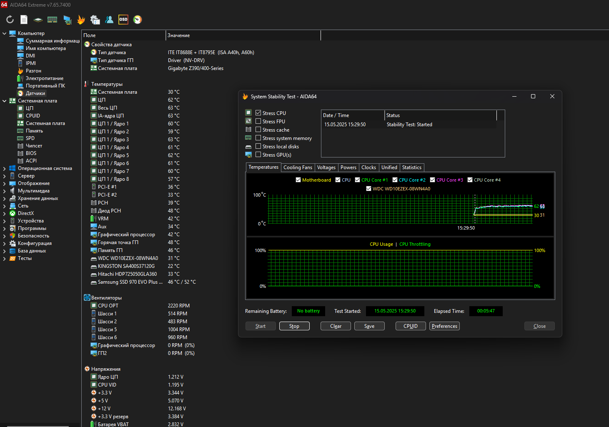The height and width of the screenshot is (427, 609).
Task: Click the Elapsed Time display field
Action: pos(486,311)
